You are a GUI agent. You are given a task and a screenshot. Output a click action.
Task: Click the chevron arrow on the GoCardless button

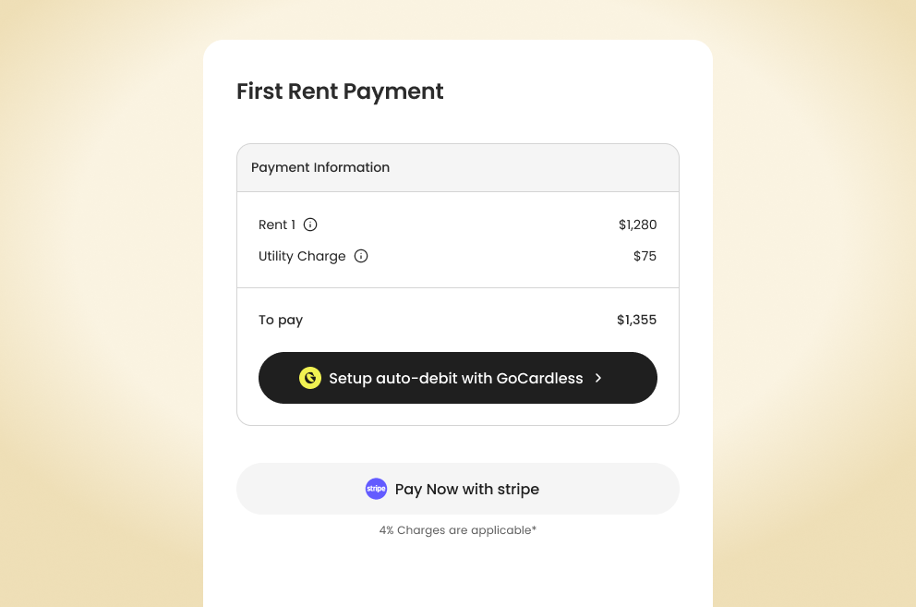tap(598, 378)
